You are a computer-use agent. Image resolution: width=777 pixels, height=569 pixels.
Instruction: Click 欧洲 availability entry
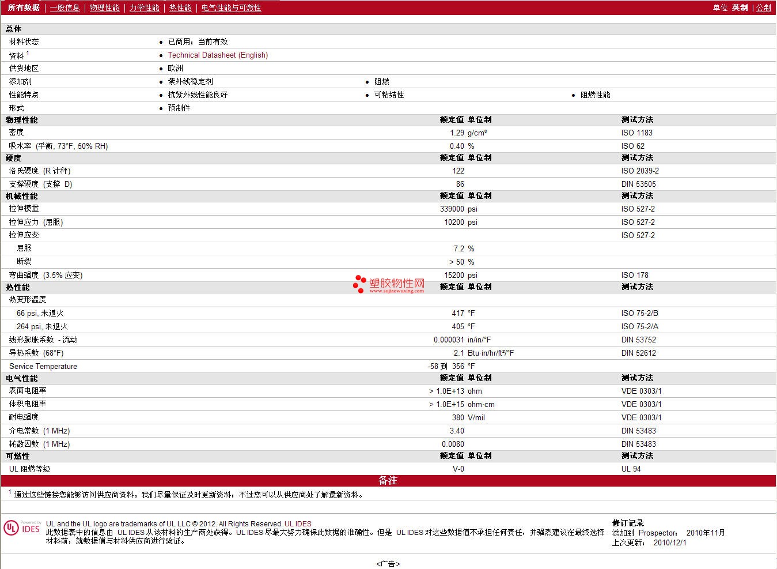pos(175,68)
